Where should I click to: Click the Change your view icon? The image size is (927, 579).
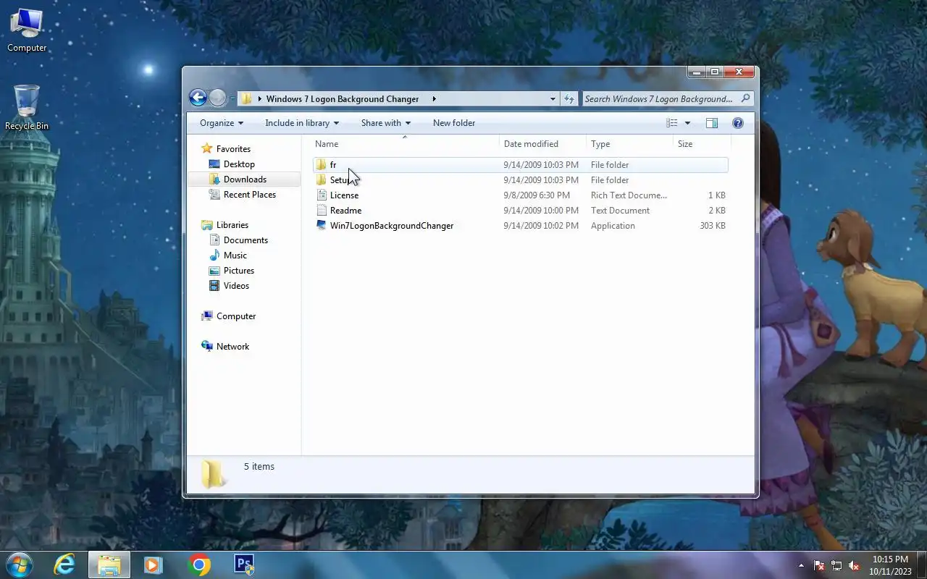672,123
